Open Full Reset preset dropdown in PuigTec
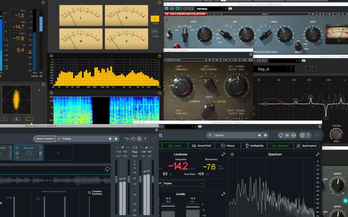The width and height of the screenshot is (348, 217). 211,9
